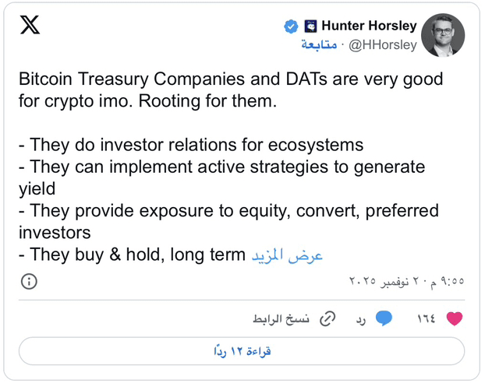Screen dimensions: 485x383
Task: Click the X logo icon
Action: coord(30,26)
